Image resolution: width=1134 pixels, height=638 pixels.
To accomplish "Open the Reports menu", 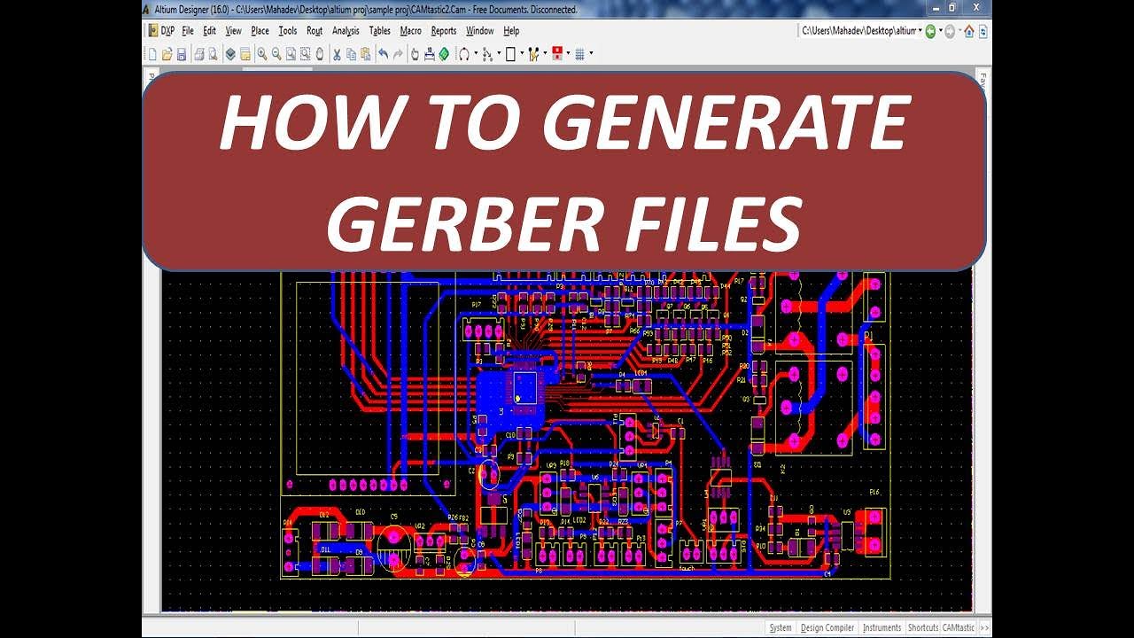I will [x=444, y=31].
